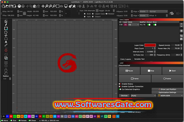This screenshot has width=184, height=122.
Task: Enable Rotary toggle
Action: 120,84
